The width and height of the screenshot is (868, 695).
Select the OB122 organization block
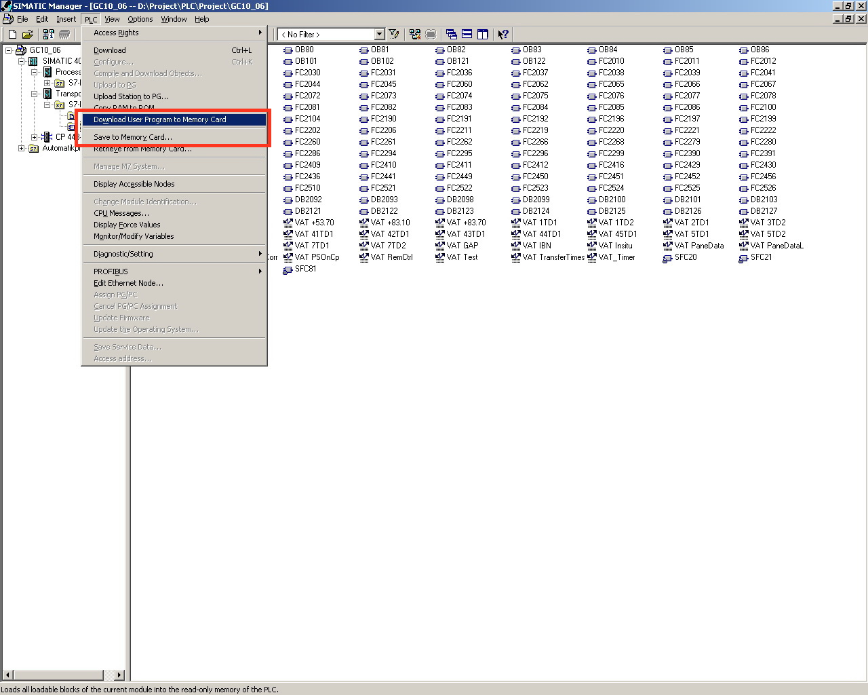528,61
